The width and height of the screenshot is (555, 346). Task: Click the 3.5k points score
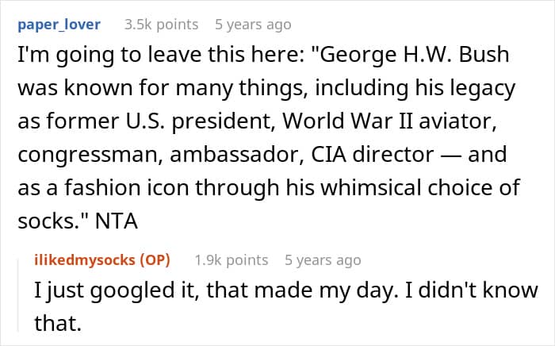[x=161, y=25]
